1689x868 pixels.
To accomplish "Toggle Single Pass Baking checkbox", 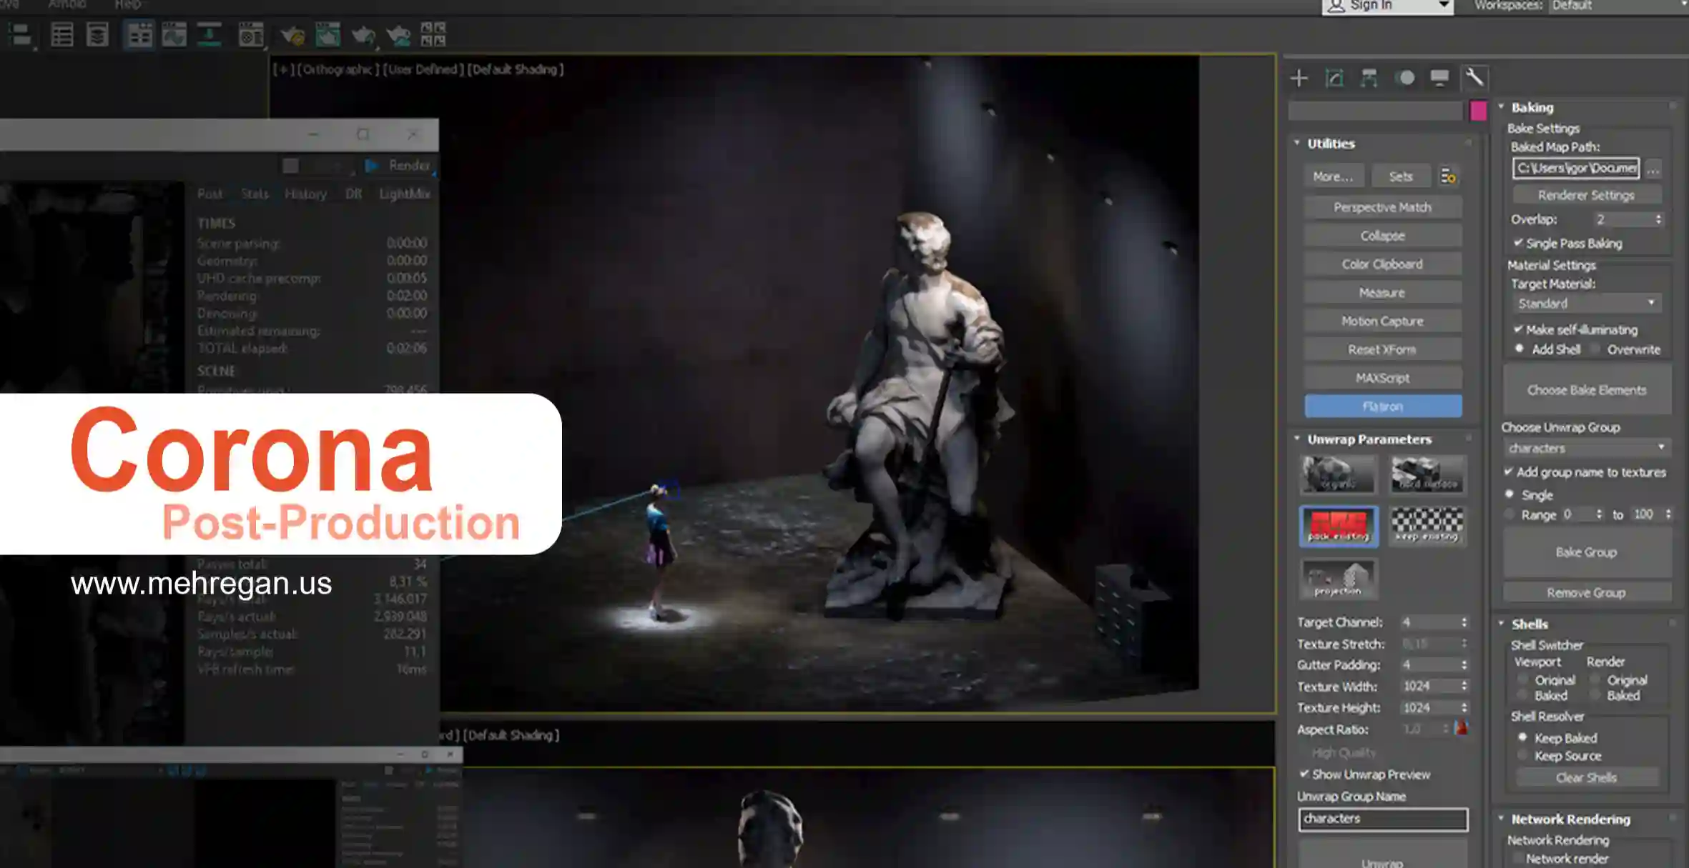I will pos(1518,243).
